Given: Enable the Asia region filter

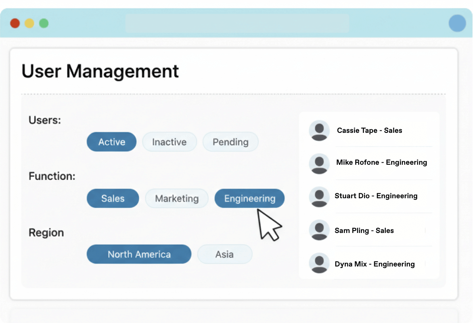Looking at the screenshot, I should pyautogui.click(x=225, y=254).
